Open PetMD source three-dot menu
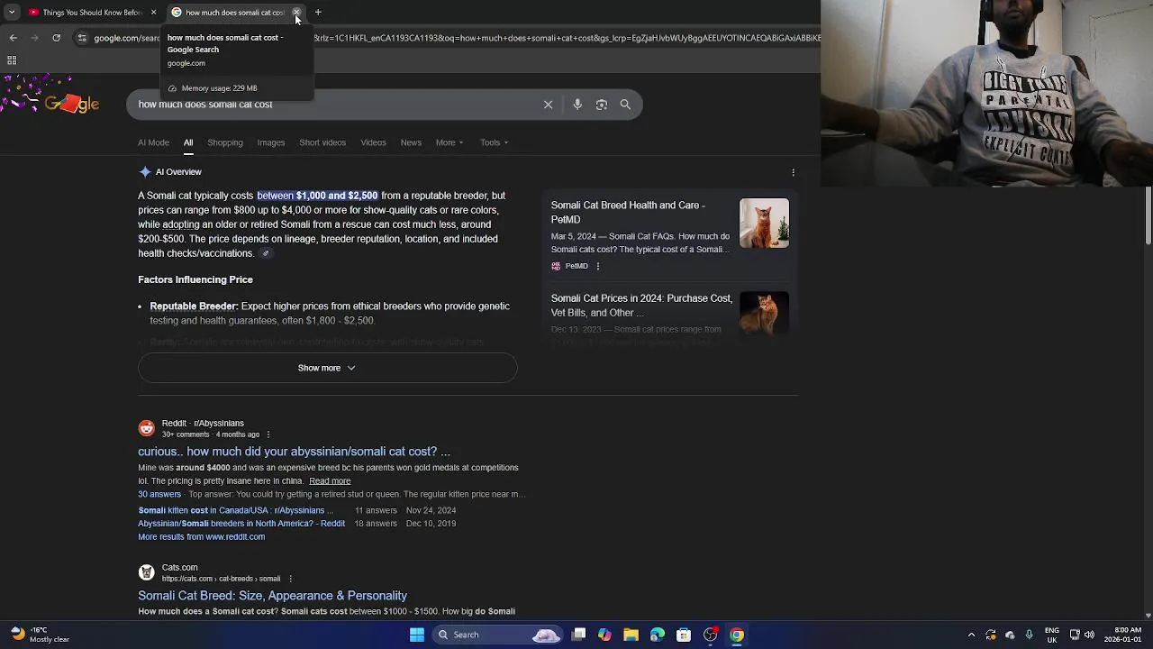 (x=597, y=266)
